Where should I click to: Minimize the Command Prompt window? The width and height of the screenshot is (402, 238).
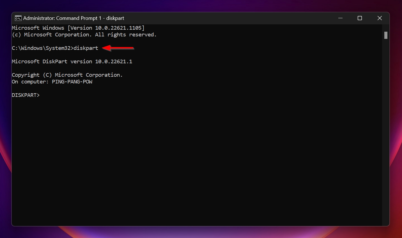click(341, 18)
